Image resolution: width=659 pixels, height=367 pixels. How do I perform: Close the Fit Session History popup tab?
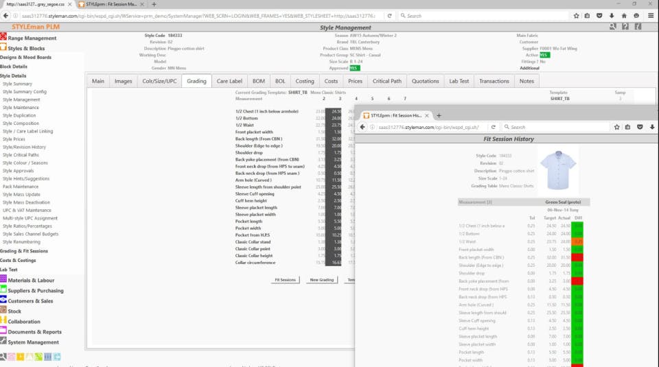(x=426, y=115)
